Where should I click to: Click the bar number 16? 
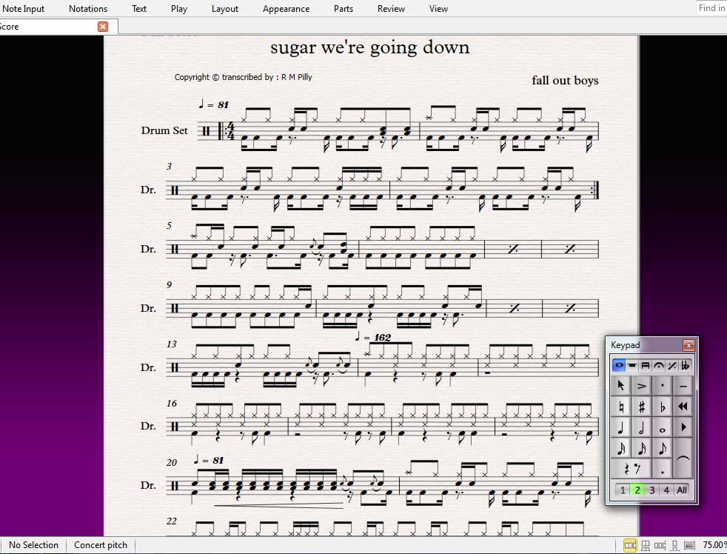coord(171,403)
